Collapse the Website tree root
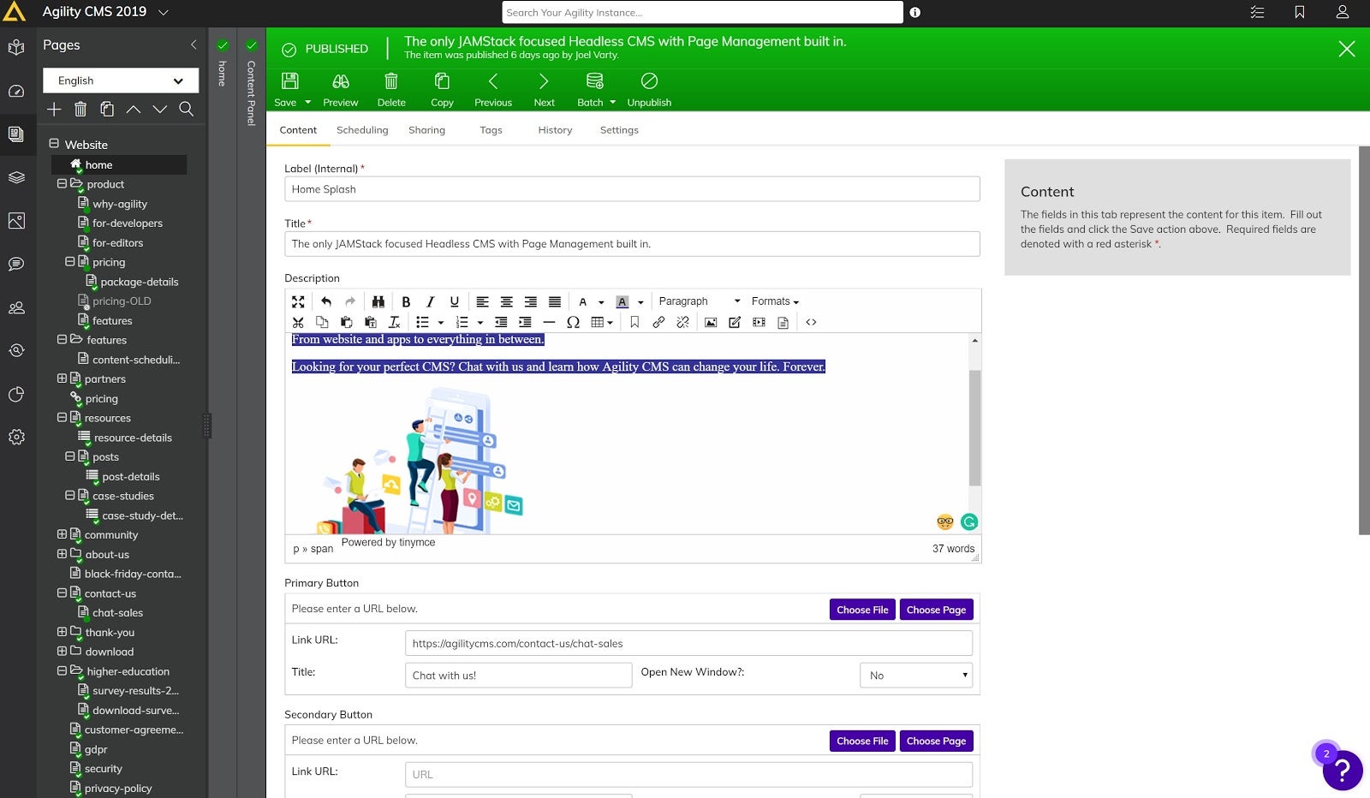This screenshot has width=1370, height=798. pos(54,144)
